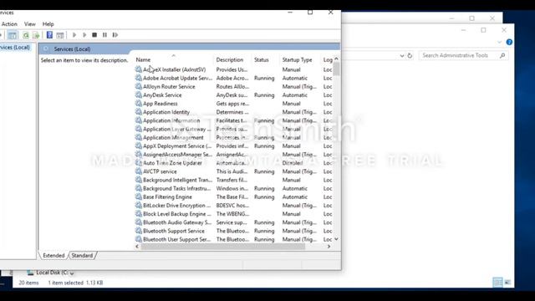Select the AssignedAccessManager service row
The height and width of the screenshot is (301, 535).
pos(234,155)
